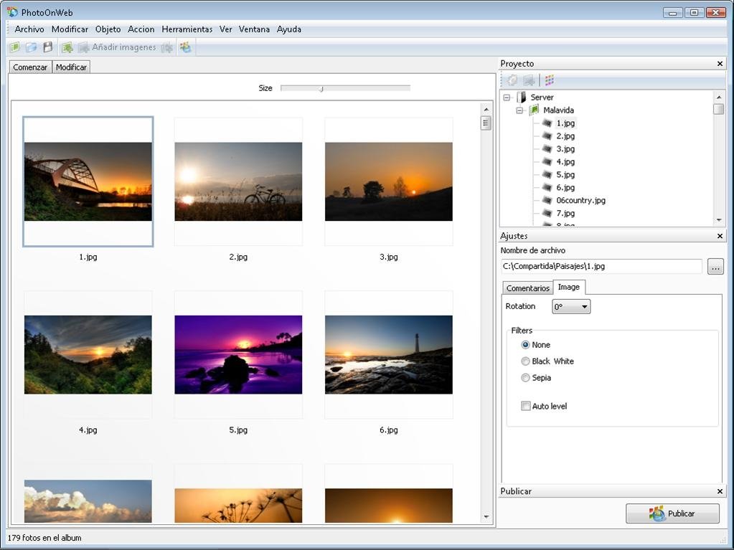Close the Publicar panel

click(720, 491)
